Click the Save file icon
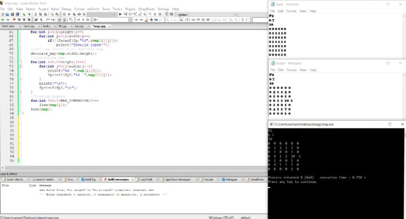Viewport: 406px width, 219px height. coord(12,14)
